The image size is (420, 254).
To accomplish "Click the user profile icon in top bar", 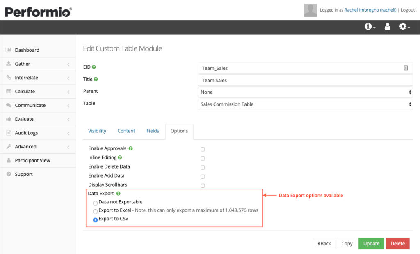I will [387, 26].
